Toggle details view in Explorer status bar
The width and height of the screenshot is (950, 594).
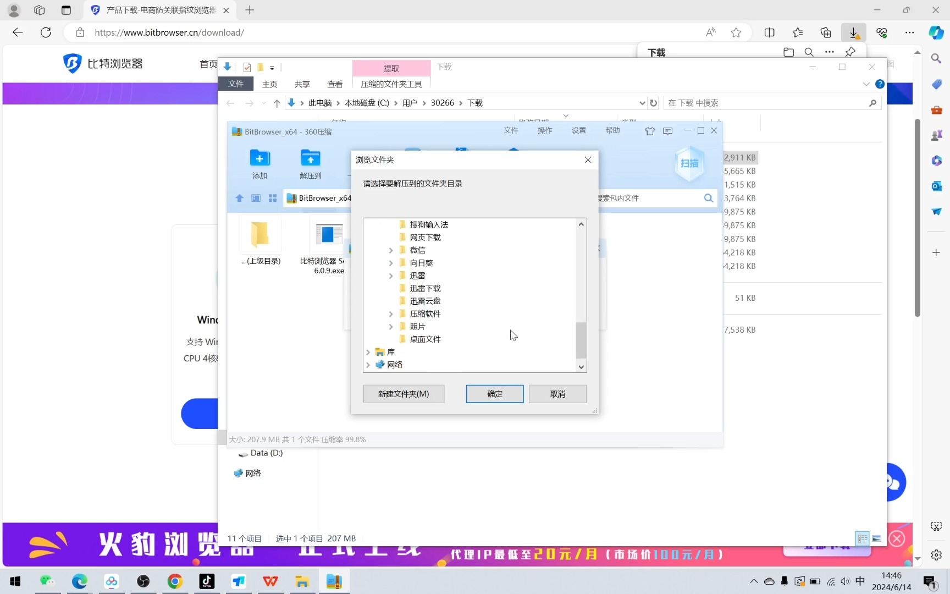(863, 538)
